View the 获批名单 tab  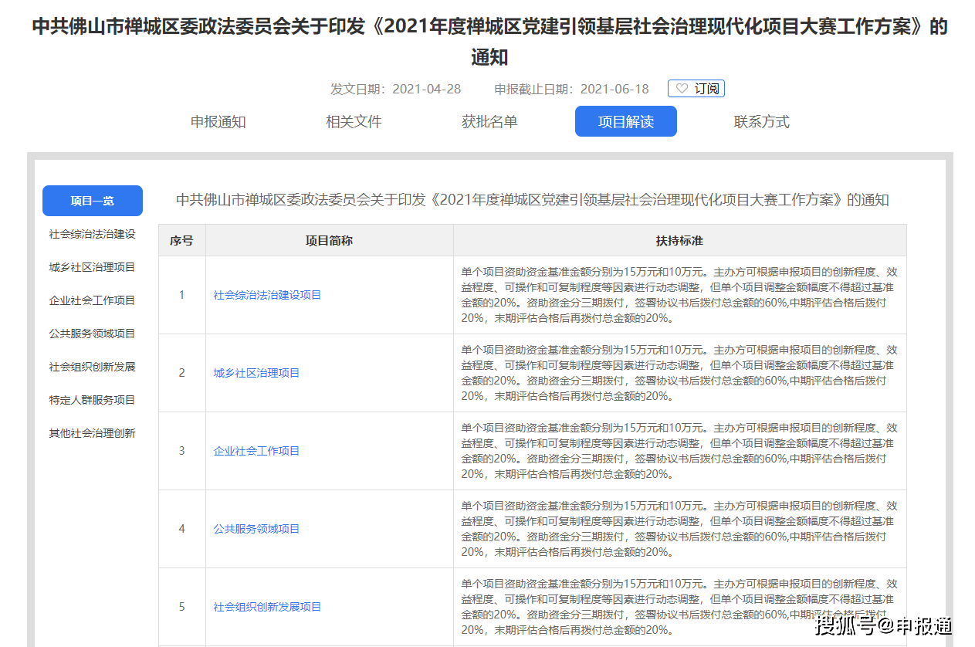pyautogui.click(x=489, y=121)
